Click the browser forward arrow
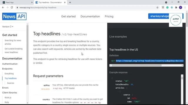Image resolution: width=188 pixels, height=105 pixels. pyautogui.click(x=7, y=8)
